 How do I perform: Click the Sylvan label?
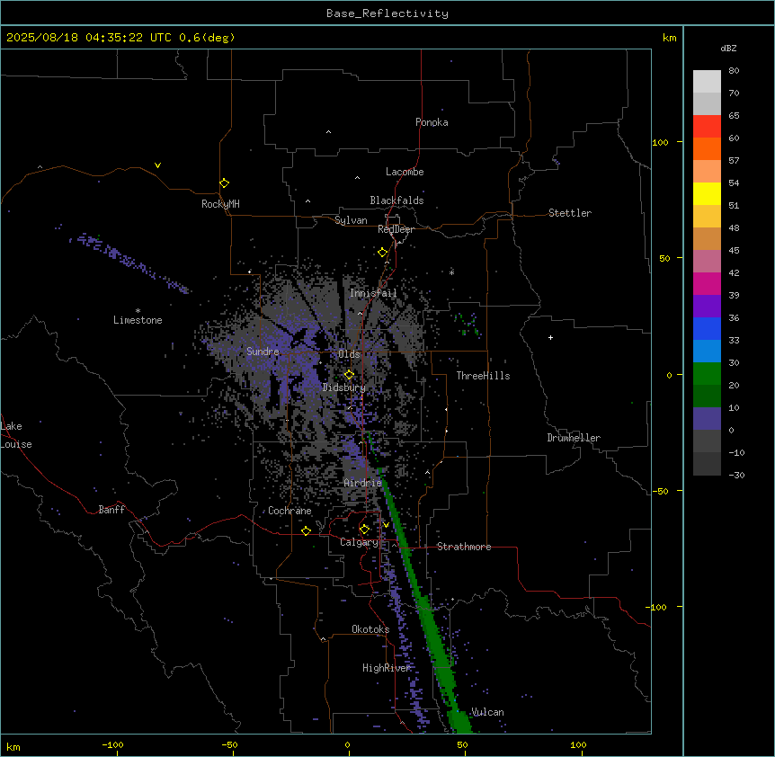351,220
